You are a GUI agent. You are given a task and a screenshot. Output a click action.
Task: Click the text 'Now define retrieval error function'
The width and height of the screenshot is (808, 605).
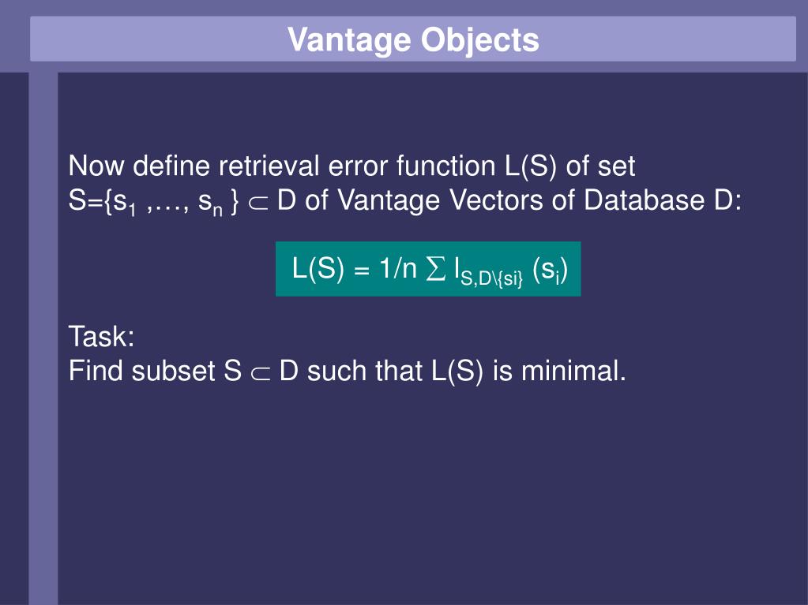tap(282, 166)
